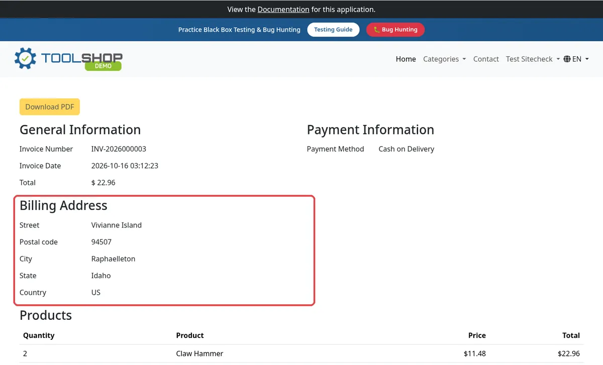Viewport: 603px width, 365px height.
Task: Click the $11.48 price cell
Action: point(475,353)
